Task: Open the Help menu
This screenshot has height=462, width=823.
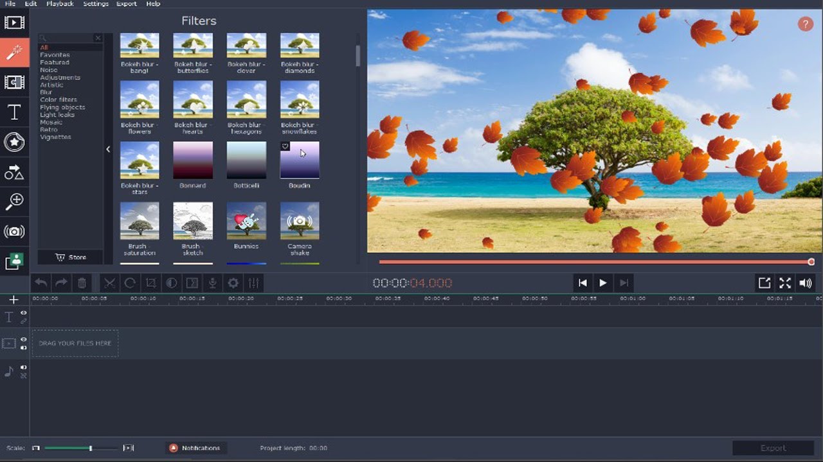Action: click(x=153, y=4)
